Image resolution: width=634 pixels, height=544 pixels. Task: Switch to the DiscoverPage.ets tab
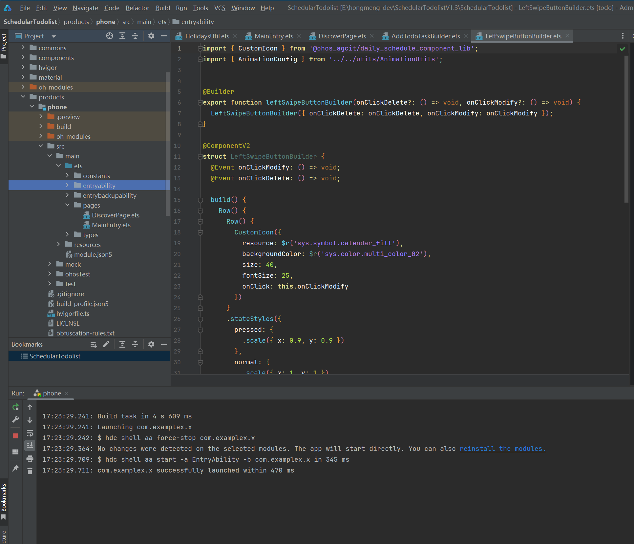(x=342, y=36)
